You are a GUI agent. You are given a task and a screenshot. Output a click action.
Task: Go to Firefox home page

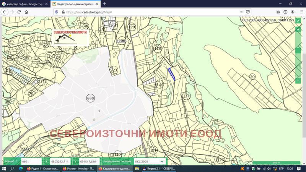[x=26, y=12]
